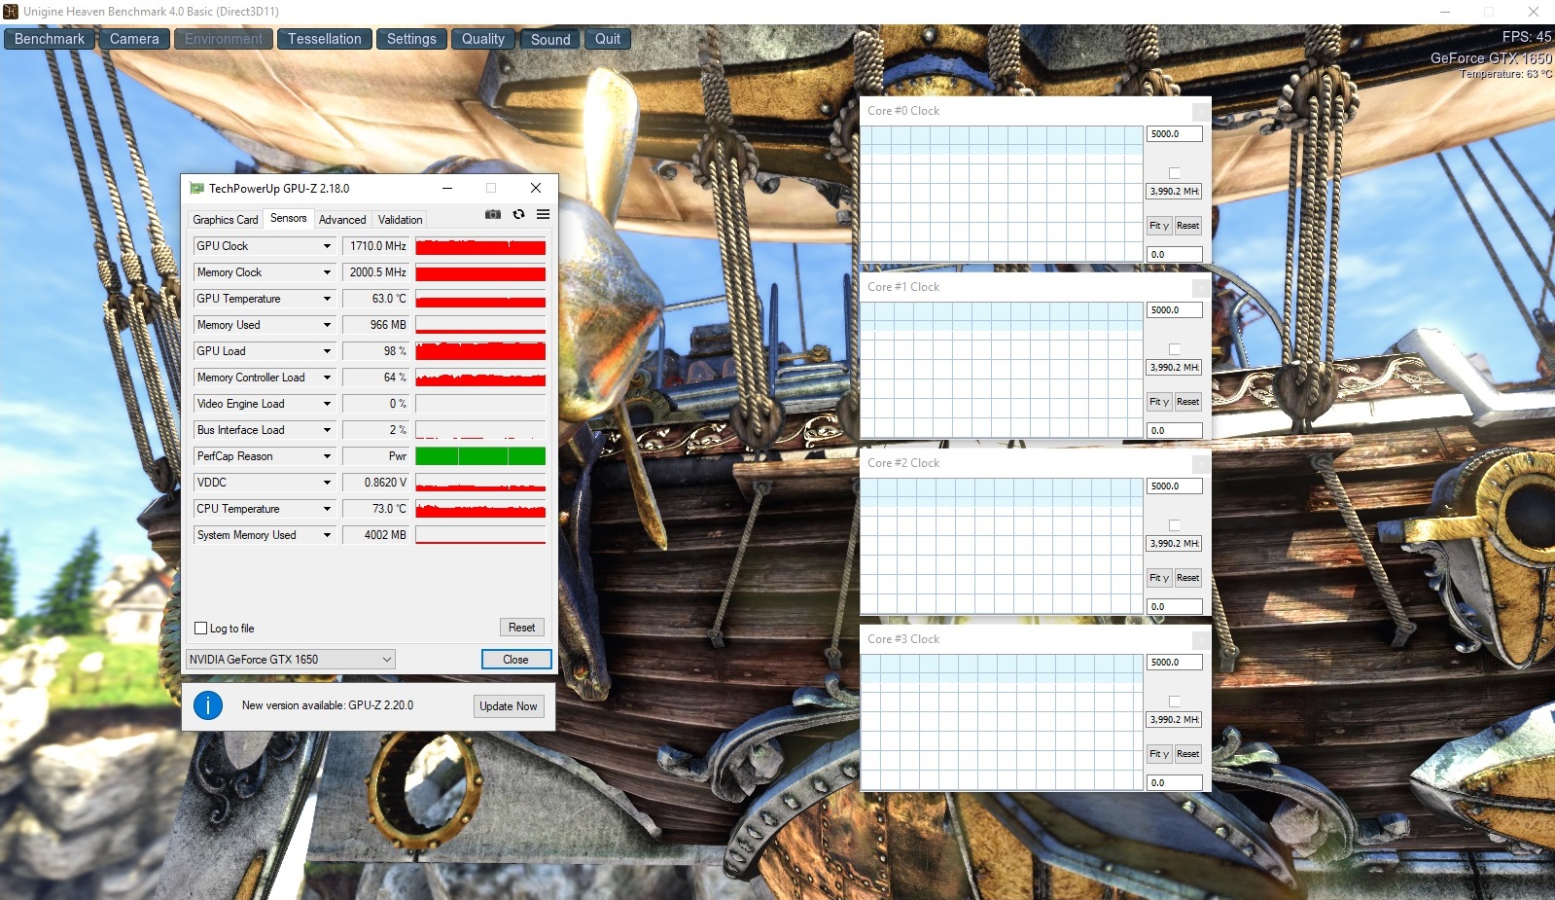1555x900 pixels.
Task: Click the 5000.0 max field in Core #1 Clock
Action: coord(1174,310)
